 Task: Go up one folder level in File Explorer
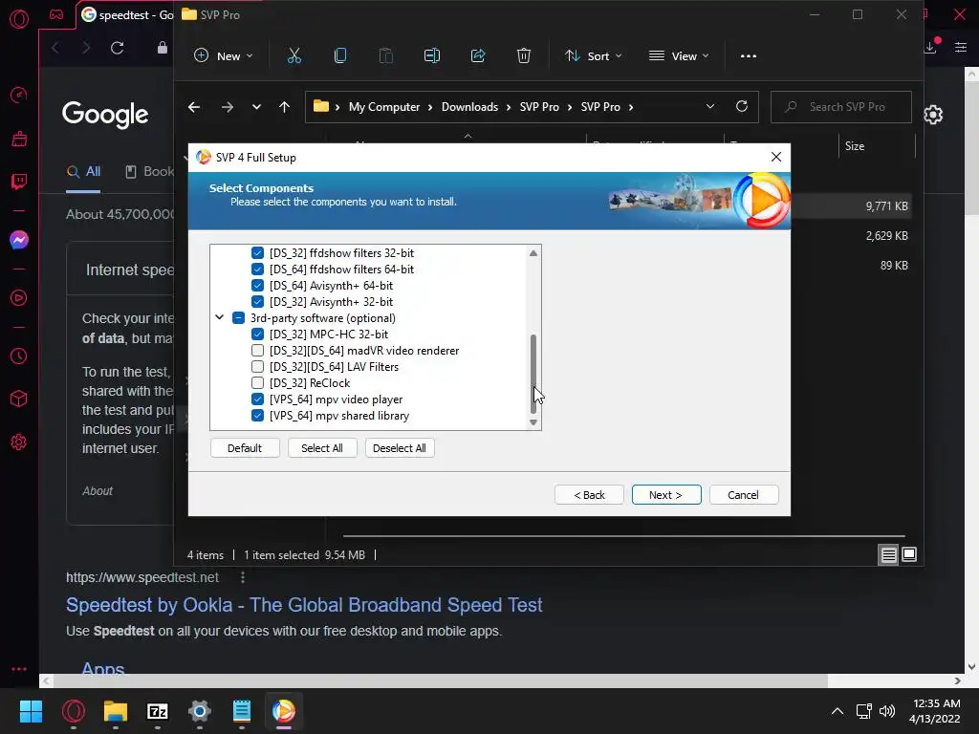pos(284,107)
